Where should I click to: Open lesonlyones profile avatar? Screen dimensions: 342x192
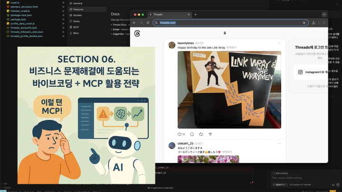point(172,45)
